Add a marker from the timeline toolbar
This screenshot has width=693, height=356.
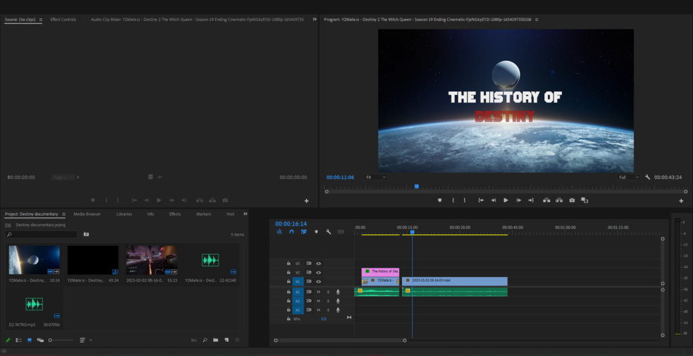coord(316,232)
